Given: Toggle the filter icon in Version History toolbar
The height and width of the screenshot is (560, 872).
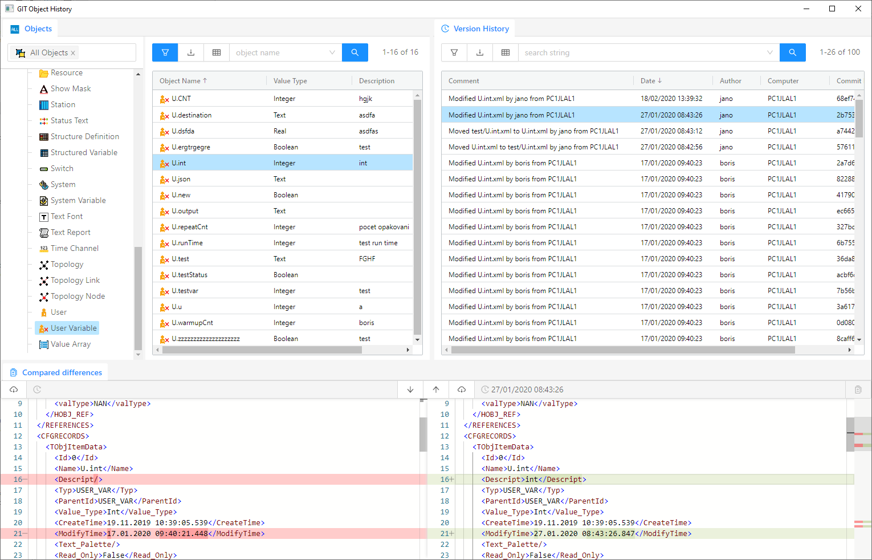Looking at the screenshot, I should tap(454, 52).
